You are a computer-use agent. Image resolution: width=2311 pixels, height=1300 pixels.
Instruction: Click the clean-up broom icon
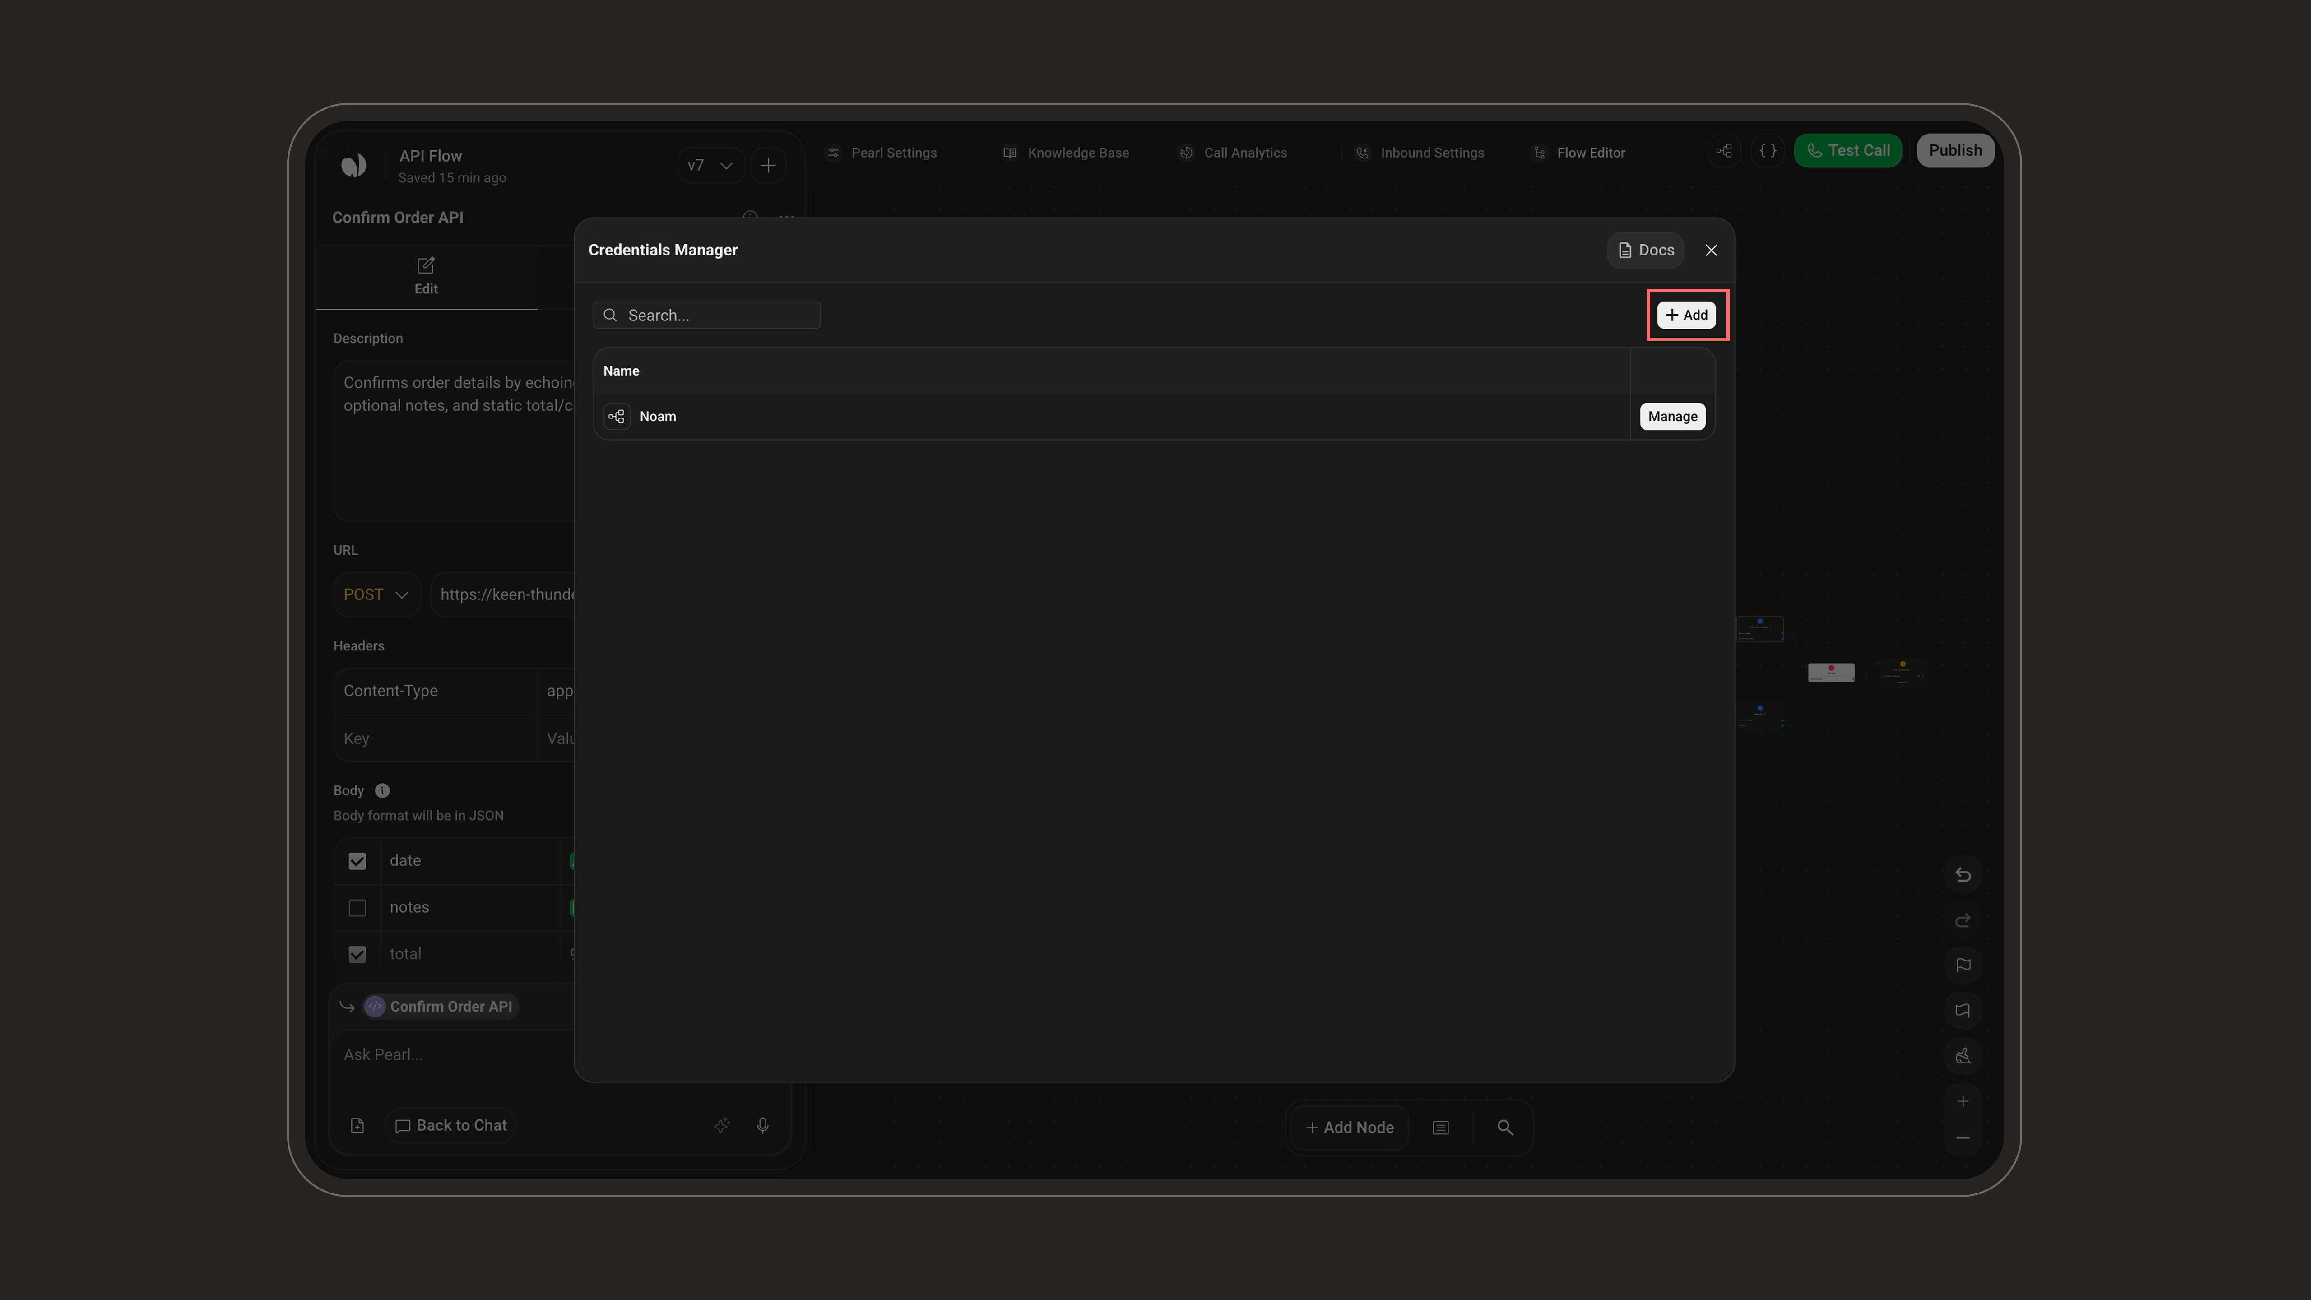click(1963, 1056)
